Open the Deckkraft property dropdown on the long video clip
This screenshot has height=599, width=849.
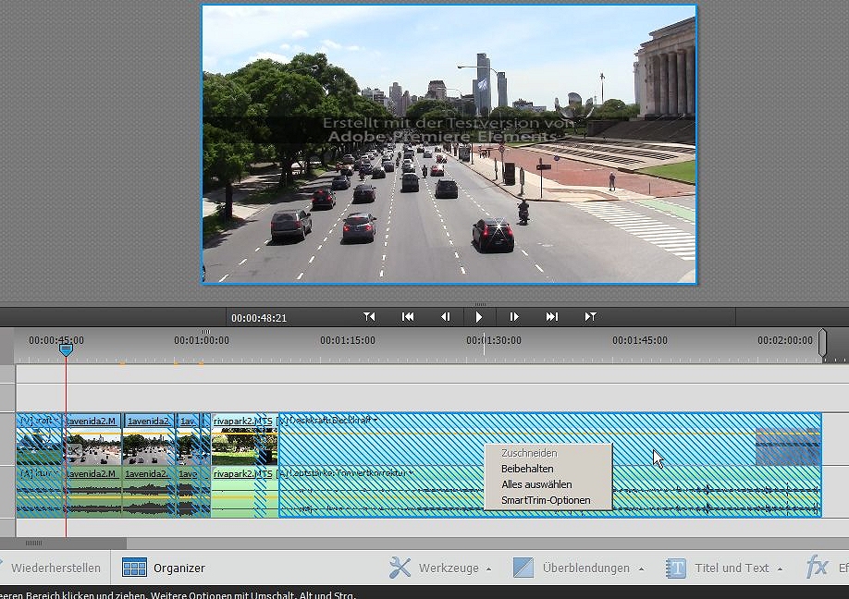375,420
